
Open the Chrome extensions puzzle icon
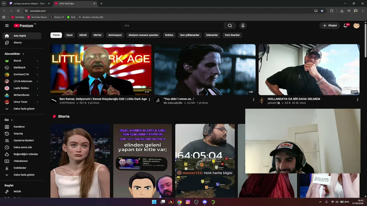click(x=332, y=11)
